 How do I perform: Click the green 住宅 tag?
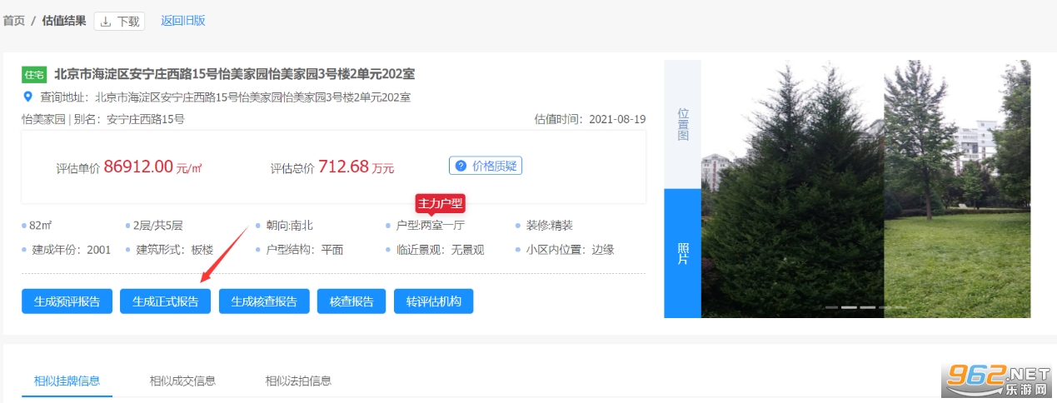33,75
